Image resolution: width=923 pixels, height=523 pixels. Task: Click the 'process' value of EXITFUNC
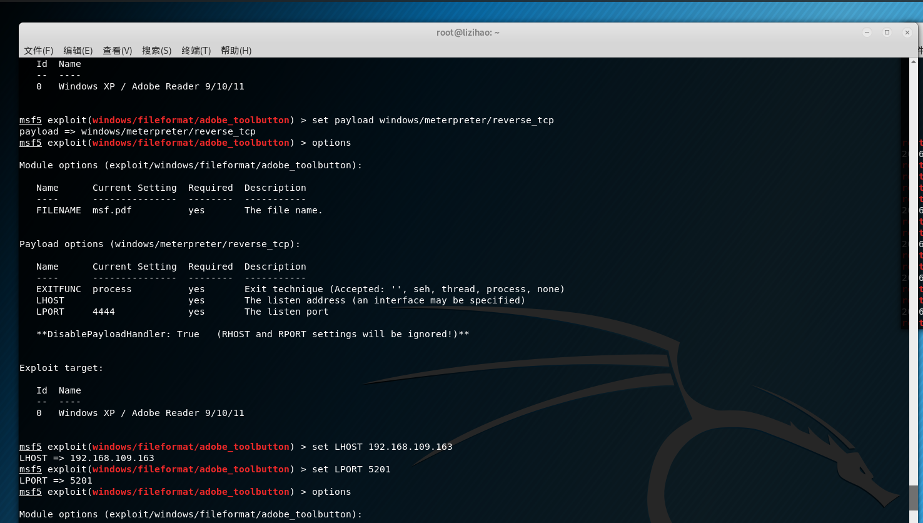pos(112,289)
